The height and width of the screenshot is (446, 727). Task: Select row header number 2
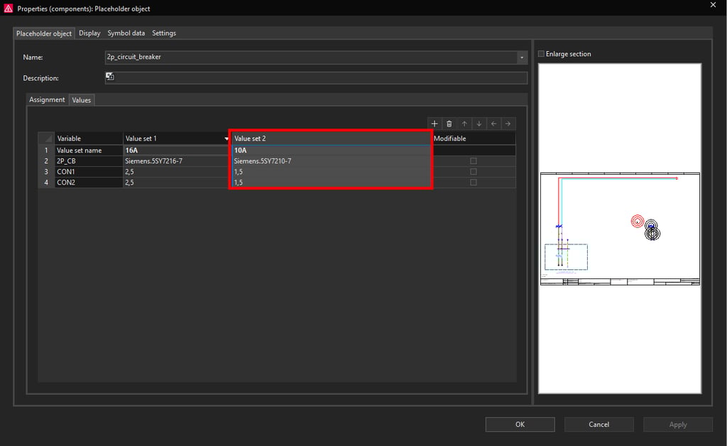[46, 161]
